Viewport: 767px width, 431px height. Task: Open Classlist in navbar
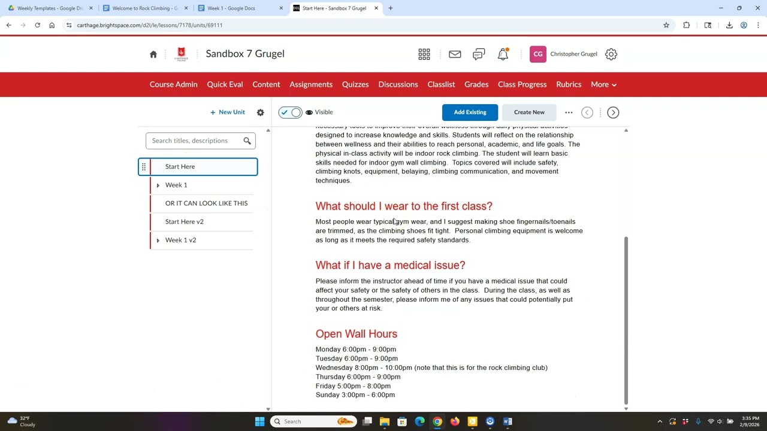click(x=441, y=84)
